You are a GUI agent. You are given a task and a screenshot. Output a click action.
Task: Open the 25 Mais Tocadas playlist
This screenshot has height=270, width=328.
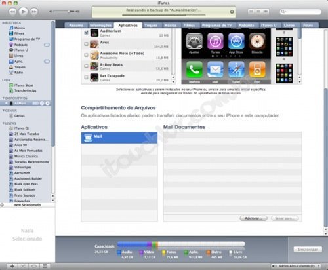(x=27, y=134)
